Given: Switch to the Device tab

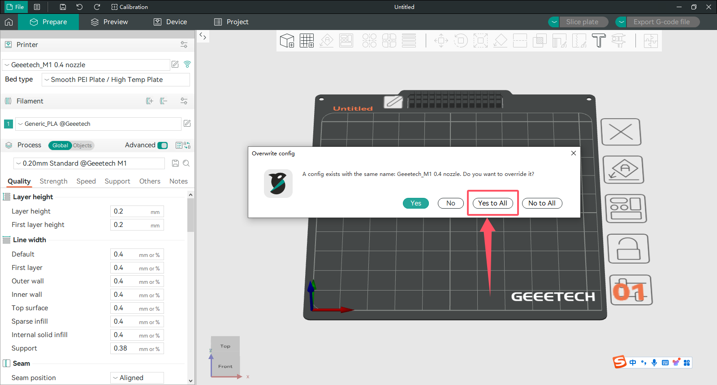Looking at the screenshot, I should tap(170, 22).
